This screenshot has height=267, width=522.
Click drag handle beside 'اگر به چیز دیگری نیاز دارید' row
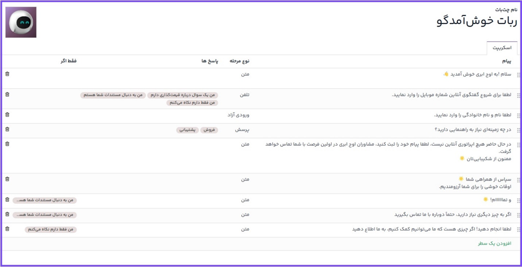[518, 215]
